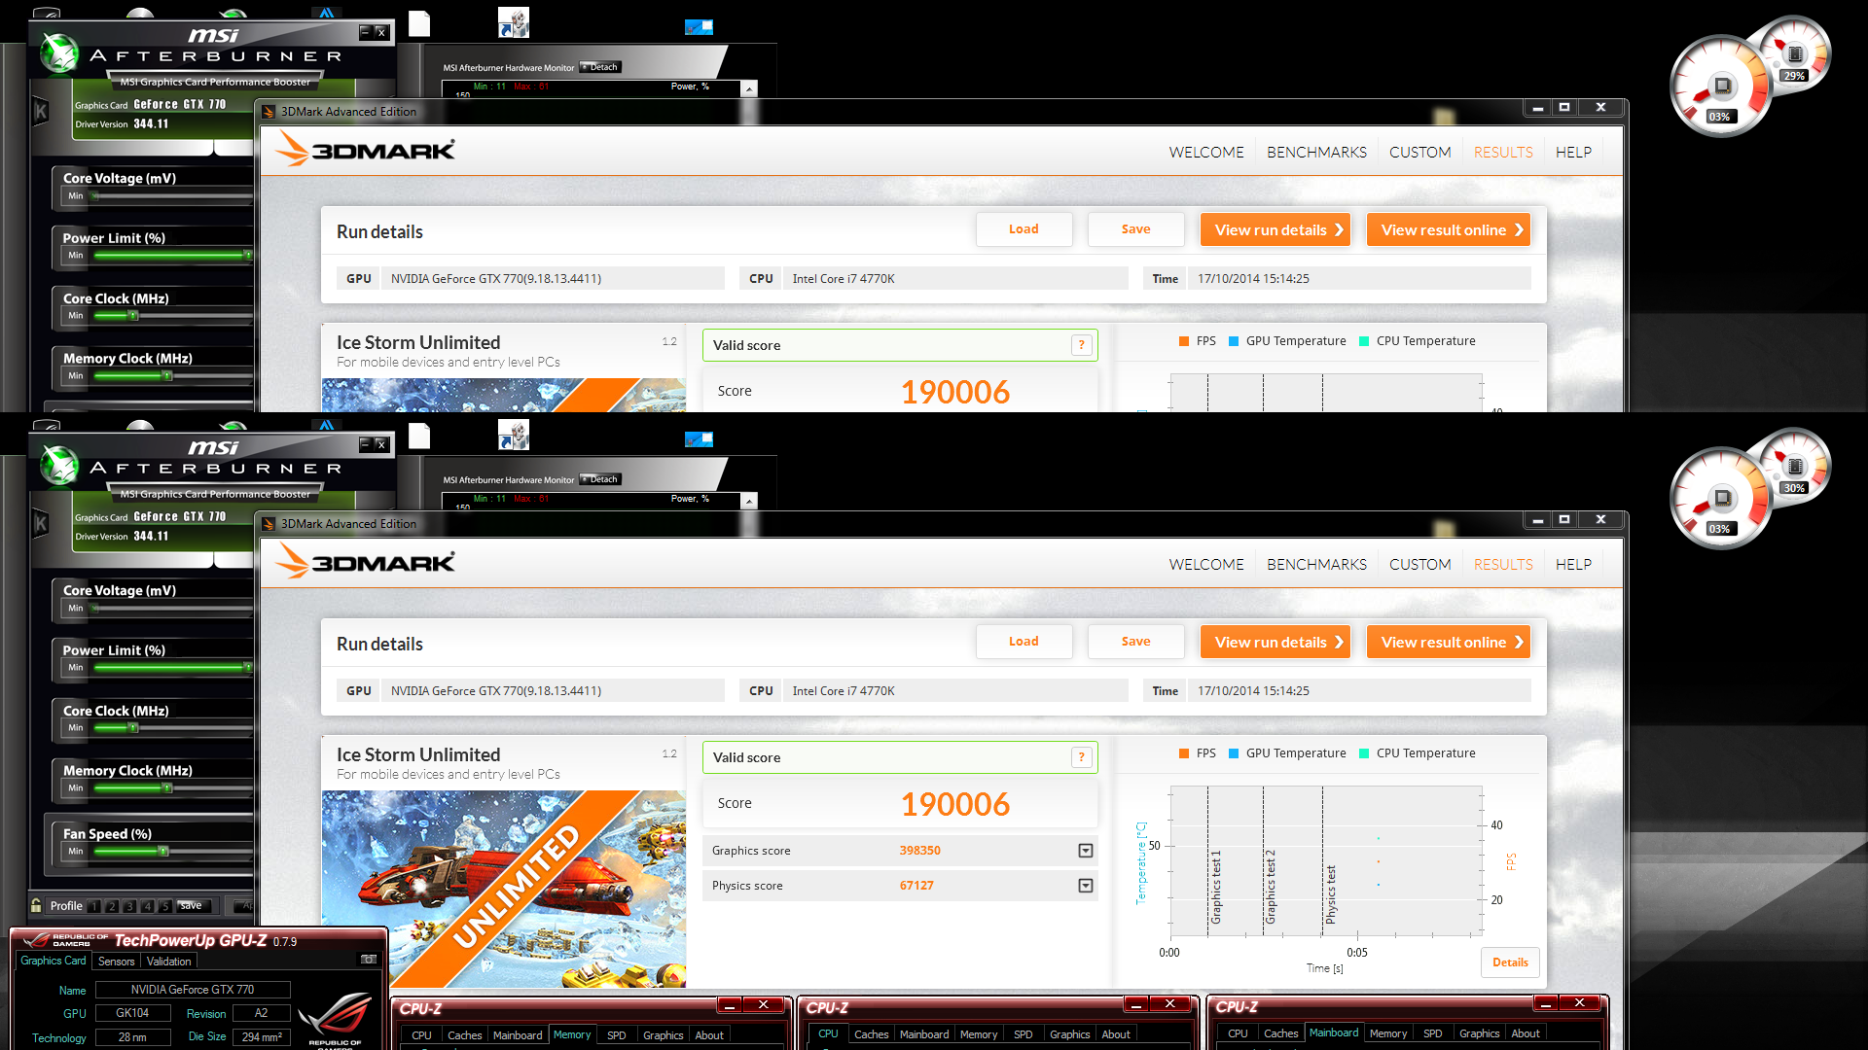This screenshot has width=1868, height=1050.
Task: Click the profile lock icon in Afterburner
Action: (37, 905)
